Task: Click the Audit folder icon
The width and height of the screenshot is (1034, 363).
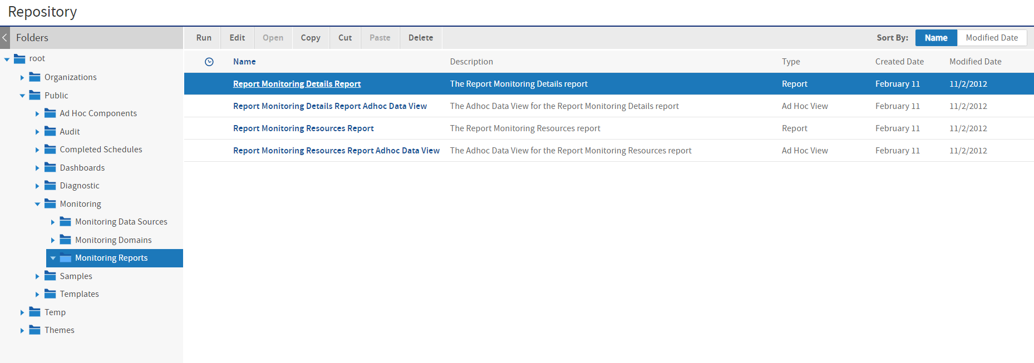Action: (x=50, y=131)
